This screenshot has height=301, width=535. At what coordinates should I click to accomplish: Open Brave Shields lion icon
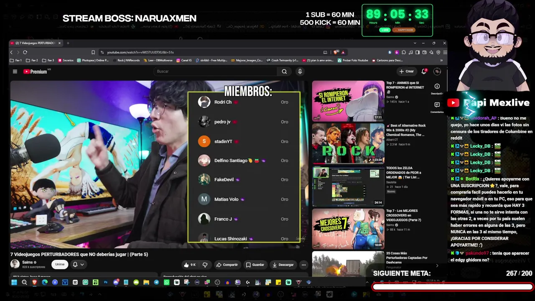[336, 52]
